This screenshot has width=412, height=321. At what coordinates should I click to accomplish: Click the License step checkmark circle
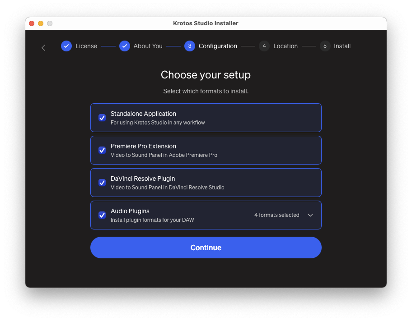(66, 46)
